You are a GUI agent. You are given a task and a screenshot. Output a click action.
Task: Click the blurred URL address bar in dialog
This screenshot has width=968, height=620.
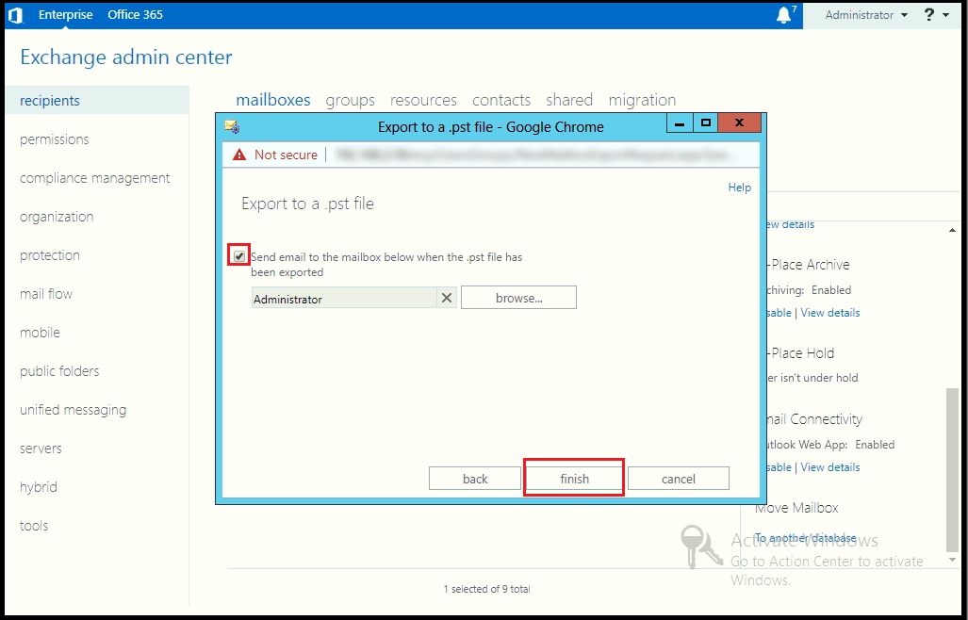pyautogui.click(x=534, y=155)
